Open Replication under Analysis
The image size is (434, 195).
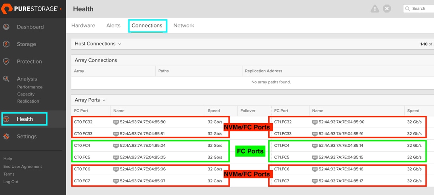[28, 101]
